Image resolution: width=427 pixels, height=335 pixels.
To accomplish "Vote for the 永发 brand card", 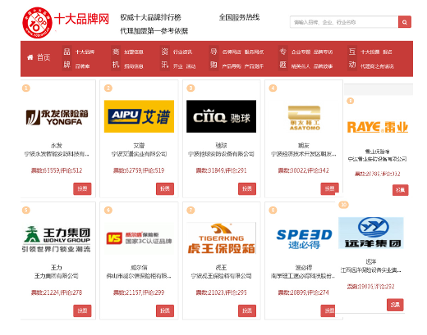I will tap(82, 188).
